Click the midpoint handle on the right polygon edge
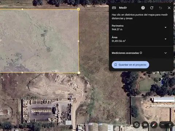Viewport: 175px width, 131px height. point(78,41)
